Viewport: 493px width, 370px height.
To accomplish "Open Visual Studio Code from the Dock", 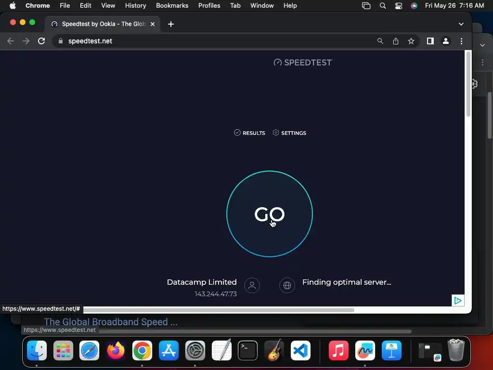I will point(300,351).
